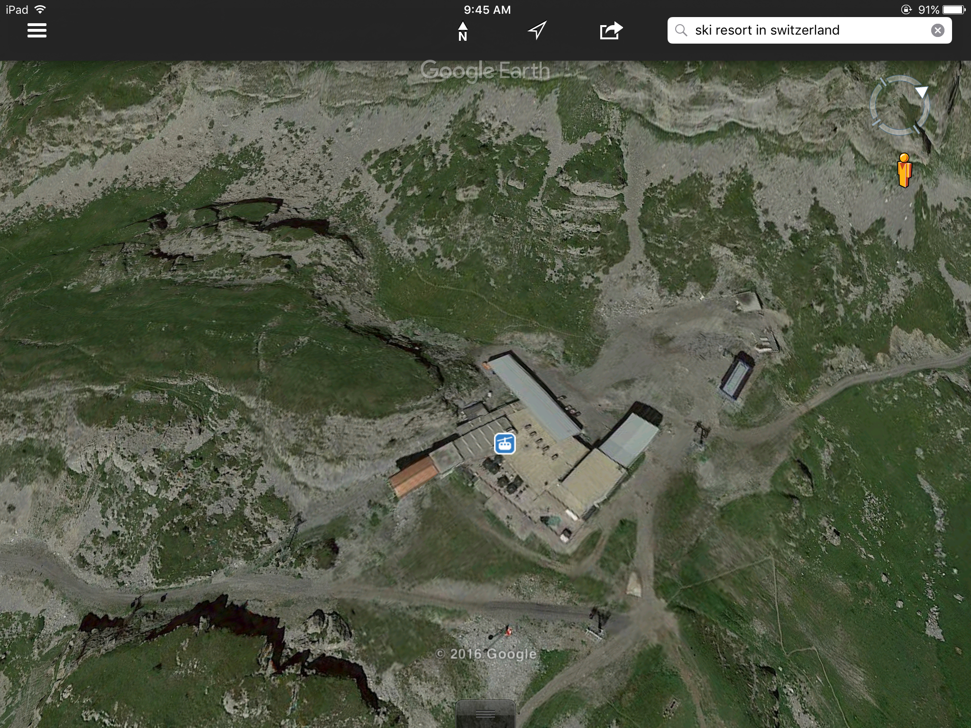Select the orange Street View pegman

904,171
